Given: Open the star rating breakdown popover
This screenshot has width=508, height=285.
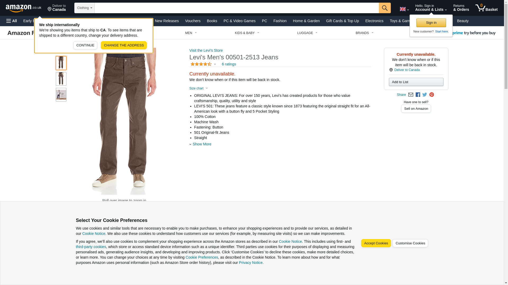Looking at the screenshot, I should pyautogui.click(x=203, y=64).
